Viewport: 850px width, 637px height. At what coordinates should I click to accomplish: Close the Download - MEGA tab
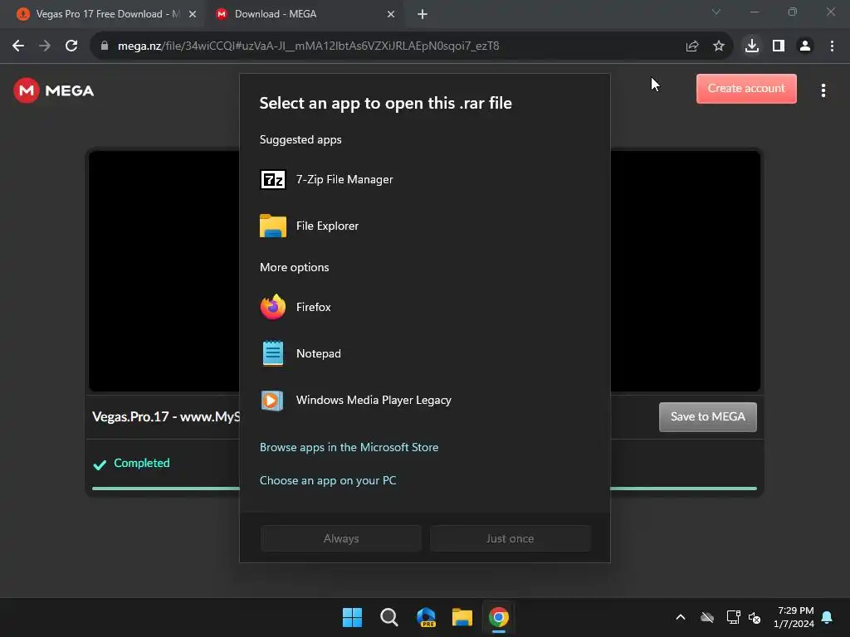pos(391,14)
